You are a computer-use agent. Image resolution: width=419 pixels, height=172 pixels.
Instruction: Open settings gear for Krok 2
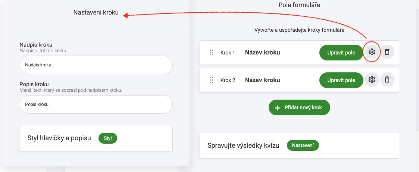coord(372,79)
